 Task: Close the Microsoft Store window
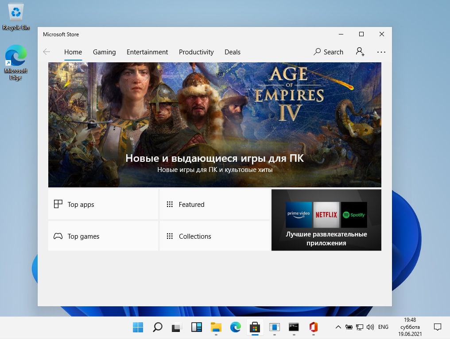(x=382, y=34)
